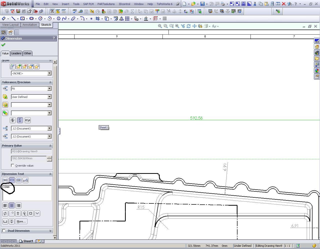The height and width of the screenshot is (249, 320).
Task: Enable the Dual Dimension checkbox
Action: click(4, 231)
